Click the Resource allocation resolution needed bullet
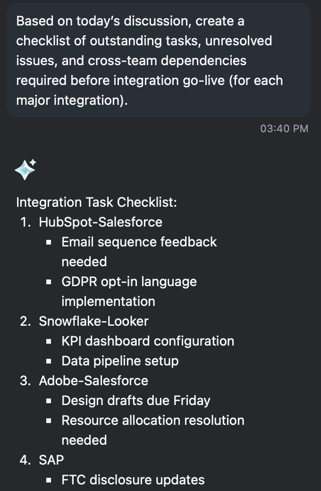The image size is (321, 491). point(153,430)
